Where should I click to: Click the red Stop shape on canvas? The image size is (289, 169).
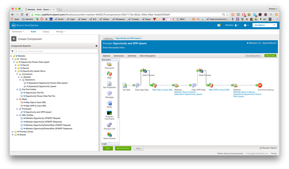(260, 85)
